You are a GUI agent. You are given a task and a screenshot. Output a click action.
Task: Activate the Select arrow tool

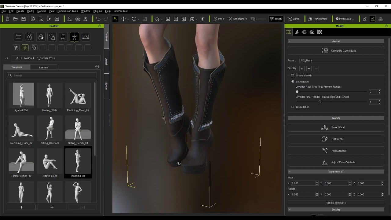click(x=115, y=19)
